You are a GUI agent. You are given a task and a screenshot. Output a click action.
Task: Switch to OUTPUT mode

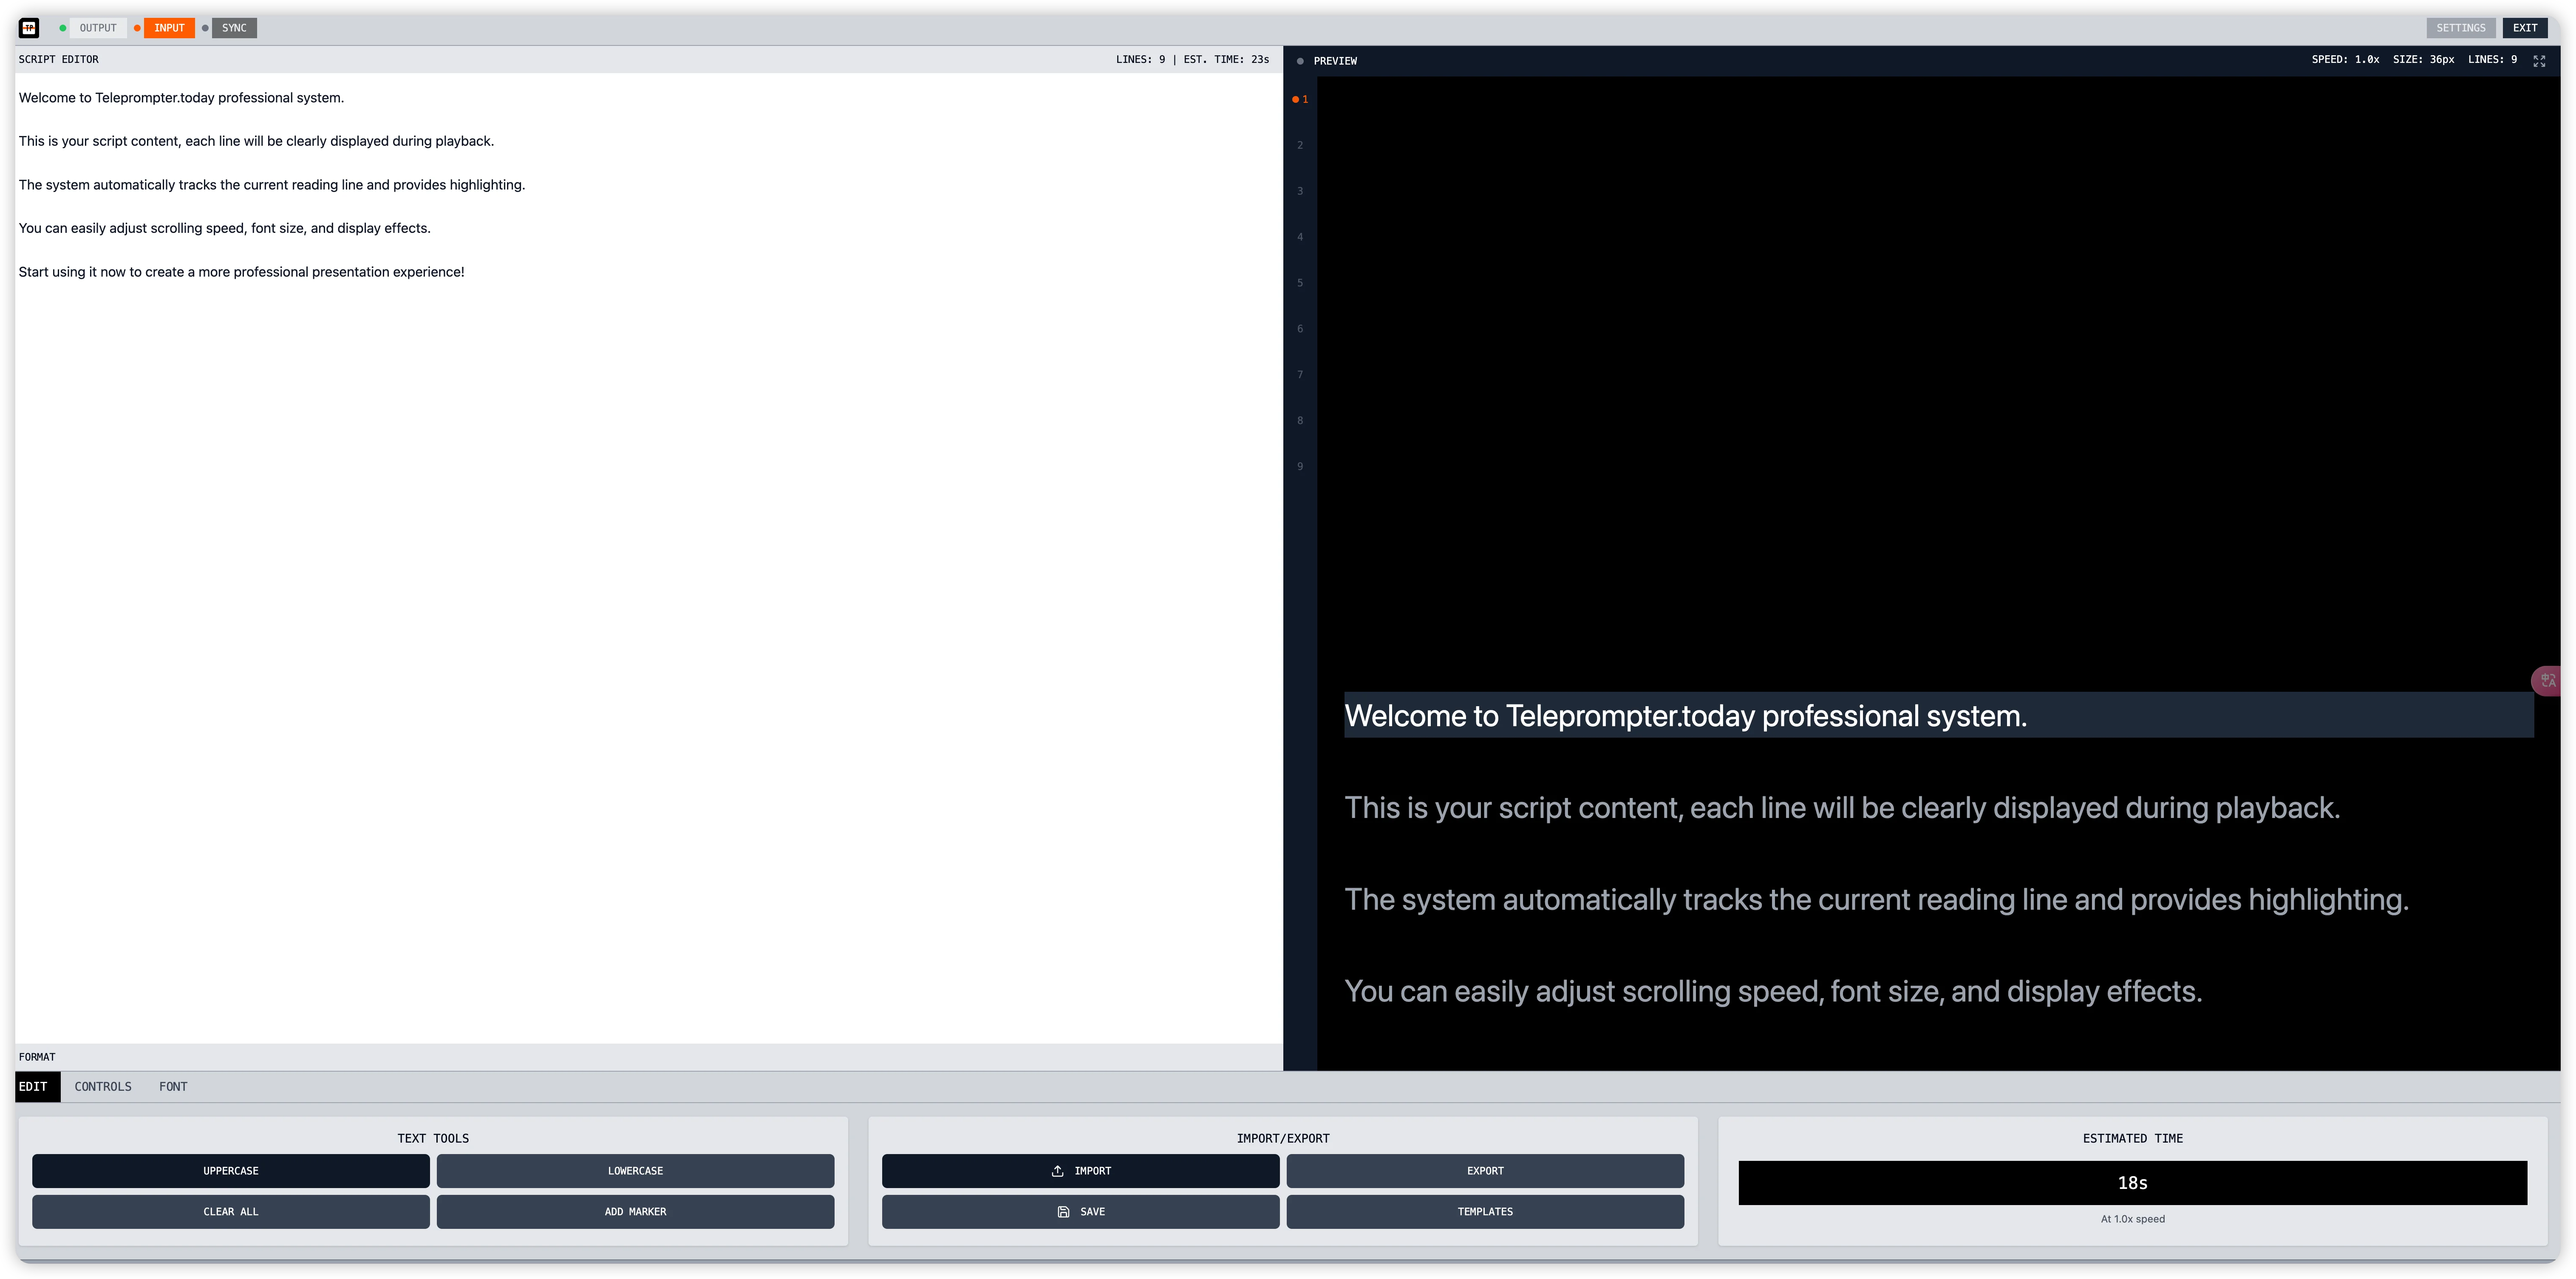(98, 28)
